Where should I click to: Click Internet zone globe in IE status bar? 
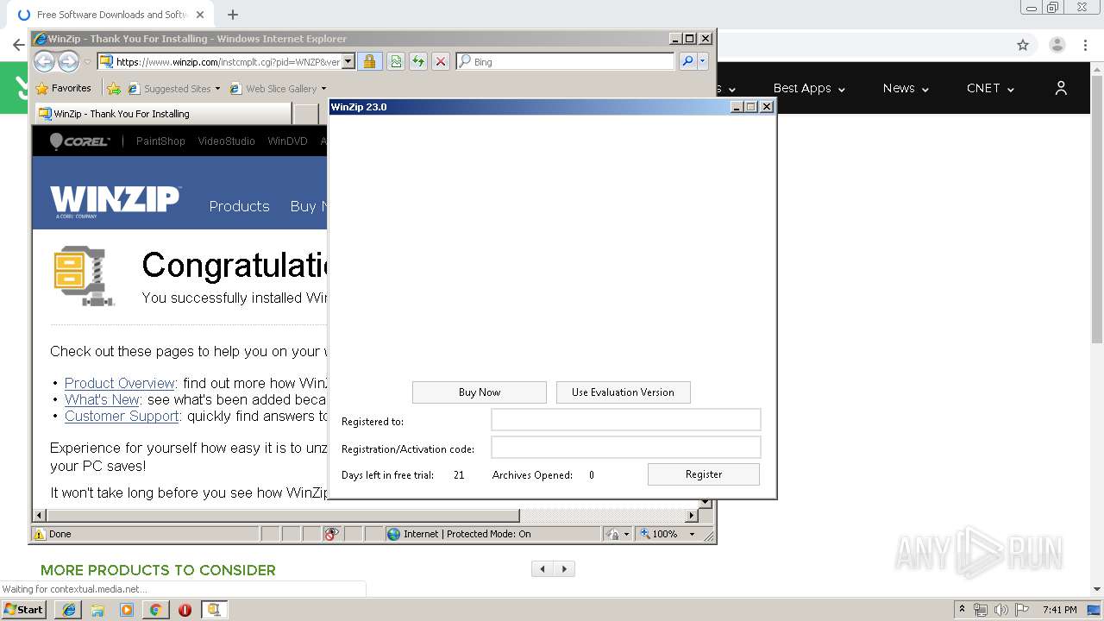pyautogui.click(x=394, y=534)
